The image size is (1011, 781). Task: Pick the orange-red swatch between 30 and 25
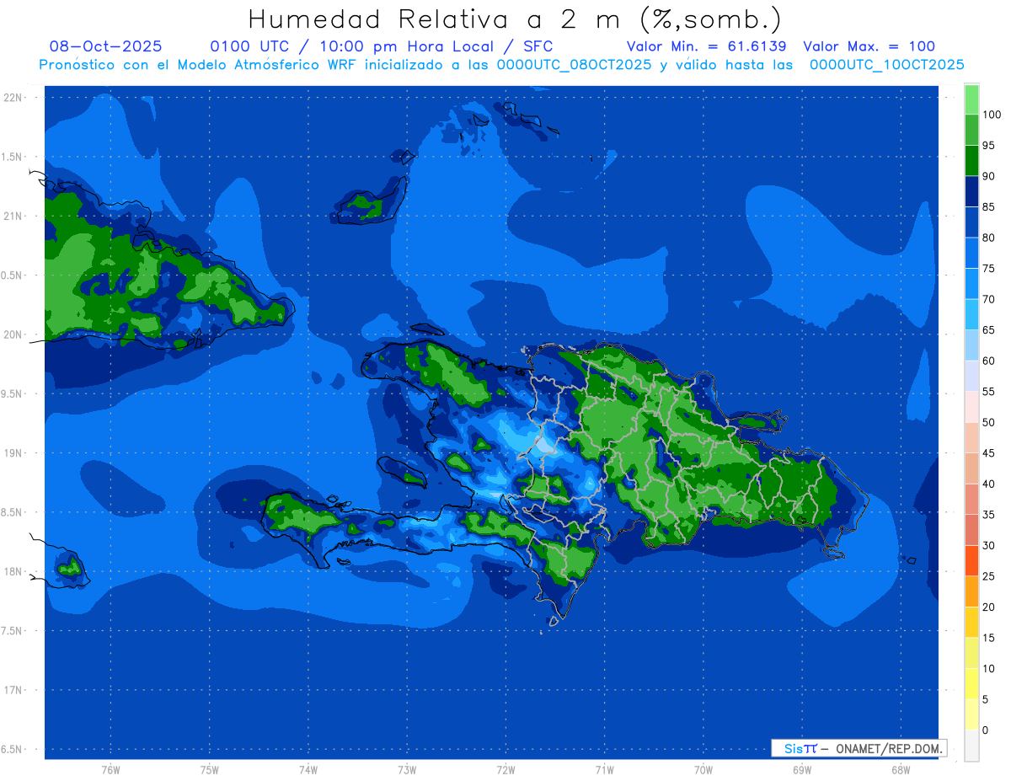pos(971,560)
